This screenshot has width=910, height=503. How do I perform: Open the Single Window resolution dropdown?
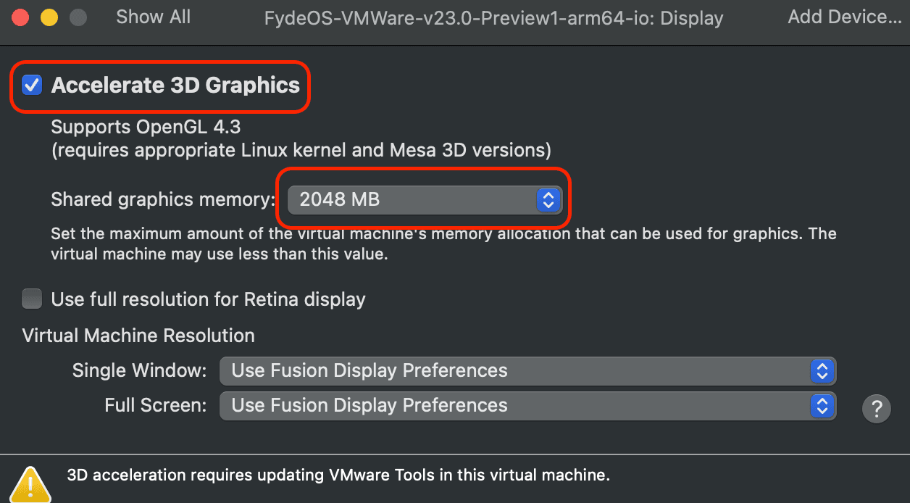pyautogui.click(x=527, y=370)
